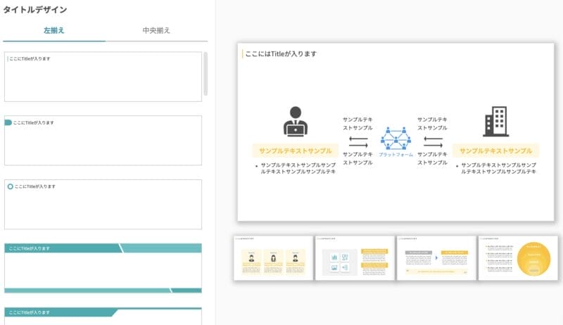Switch to the 左揃え tab

tap(54, 30)
